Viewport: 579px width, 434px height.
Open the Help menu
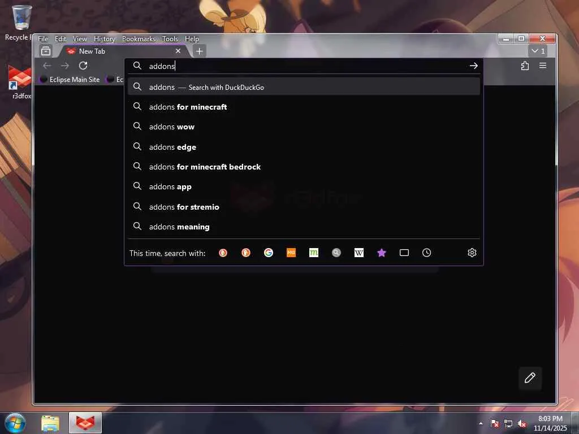[x=192, y=39]
